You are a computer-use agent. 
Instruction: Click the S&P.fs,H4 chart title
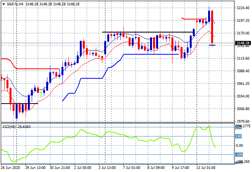tap(15, 4)
